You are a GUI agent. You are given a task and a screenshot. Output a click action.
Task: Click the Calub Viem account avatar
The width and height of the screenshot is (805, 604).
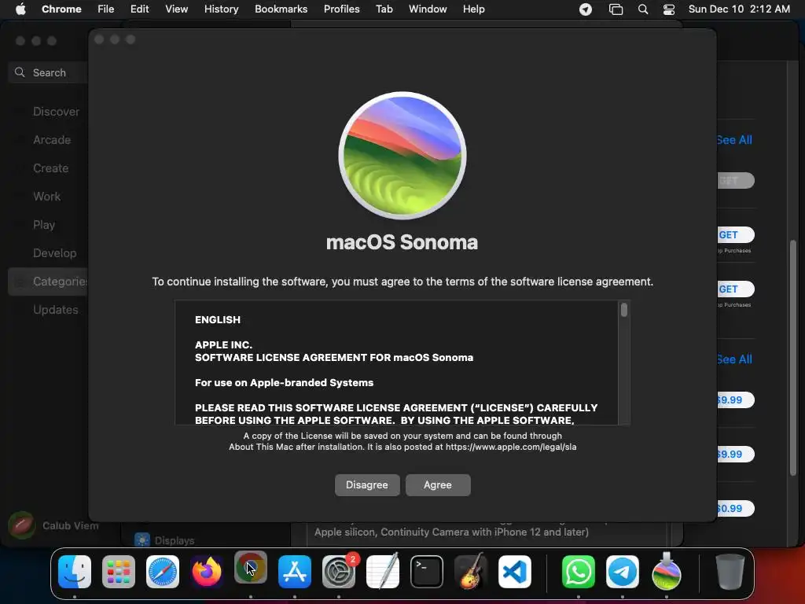(21, 525)
